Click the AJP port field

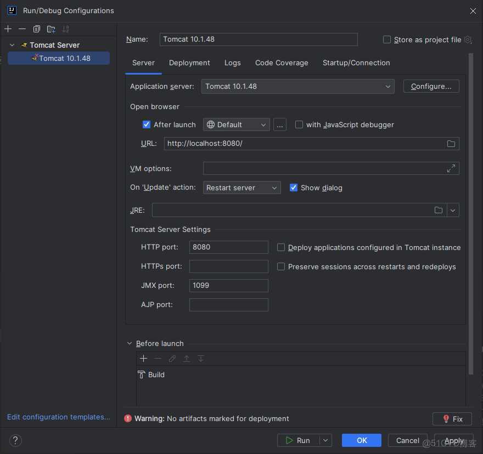click(x=228, y=305)
